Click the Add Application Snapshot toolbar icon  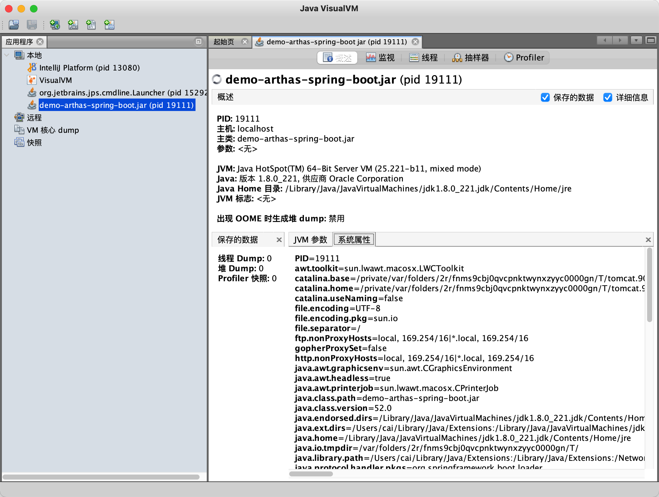109,24
